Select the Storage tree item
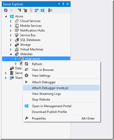 [25, 45]
